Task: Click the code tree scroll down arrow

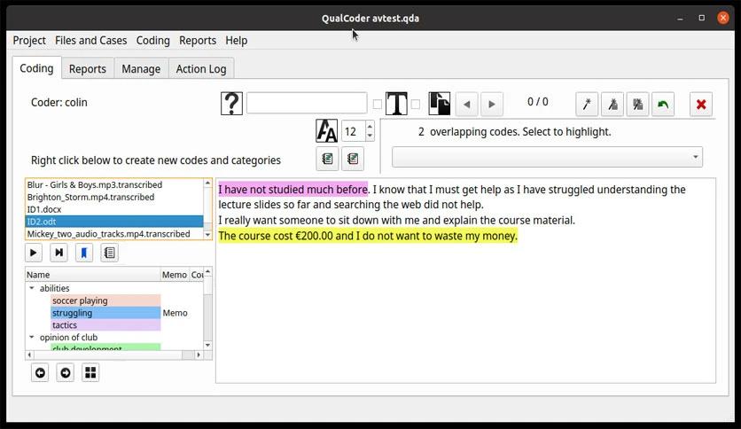Action: click(207, 346)
